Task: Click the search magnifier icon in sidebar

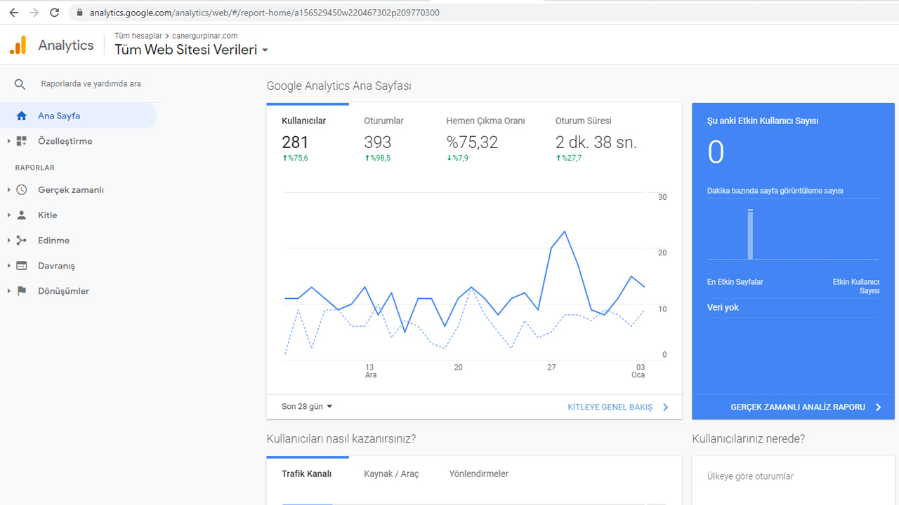Action: pyautogui.click(x=20, y=84)
